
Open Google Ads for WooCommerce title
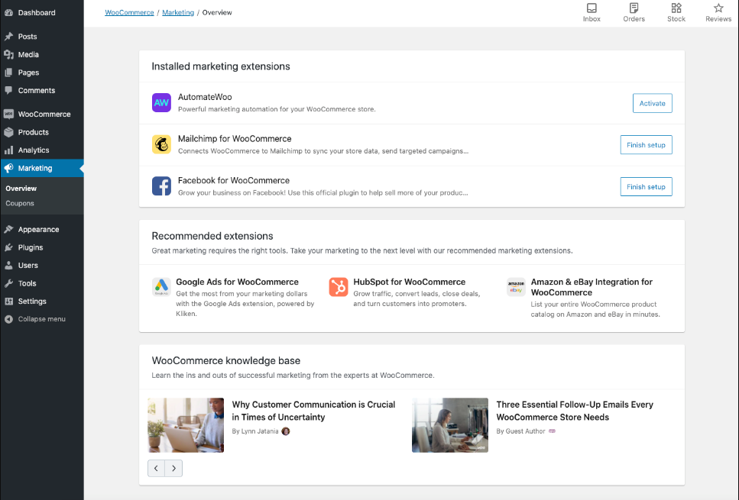[x=237, y=282]
